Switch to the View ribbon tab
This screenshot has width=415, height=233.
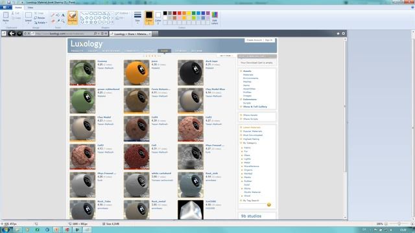point(30,7)
